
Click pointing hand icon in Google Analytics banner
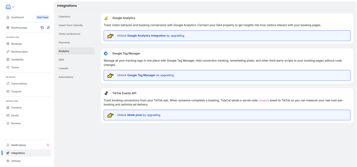coord(111,36)
